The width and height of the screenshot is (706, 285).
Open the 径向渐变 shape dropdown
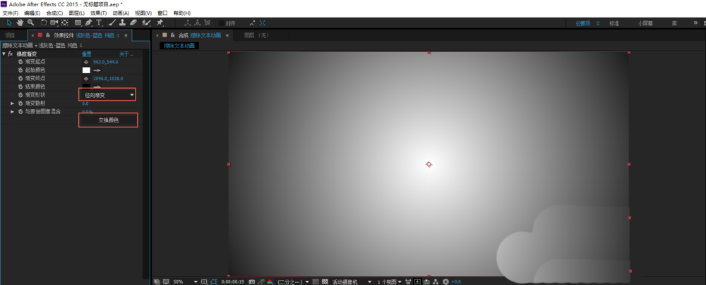pos(107,95)
